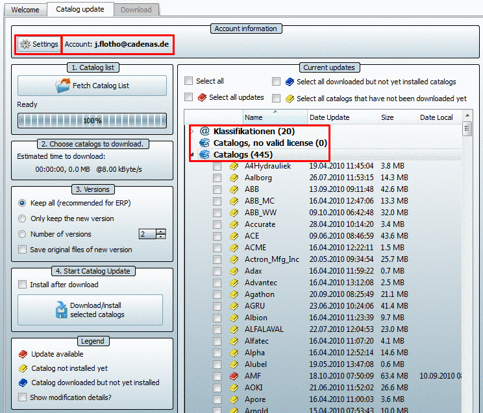Decrease the number of versions stepper
This screenshot has width=483, height=413.
pyautogui.click(x=161, y=237)
